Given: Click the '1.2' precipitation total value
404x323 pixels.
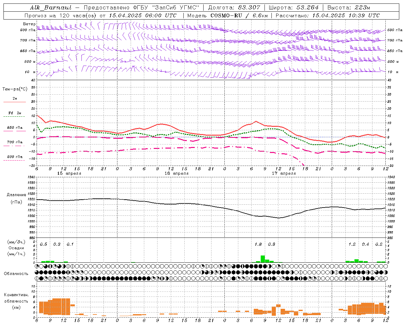Looking at the screenshot, I should coord(352,244).
